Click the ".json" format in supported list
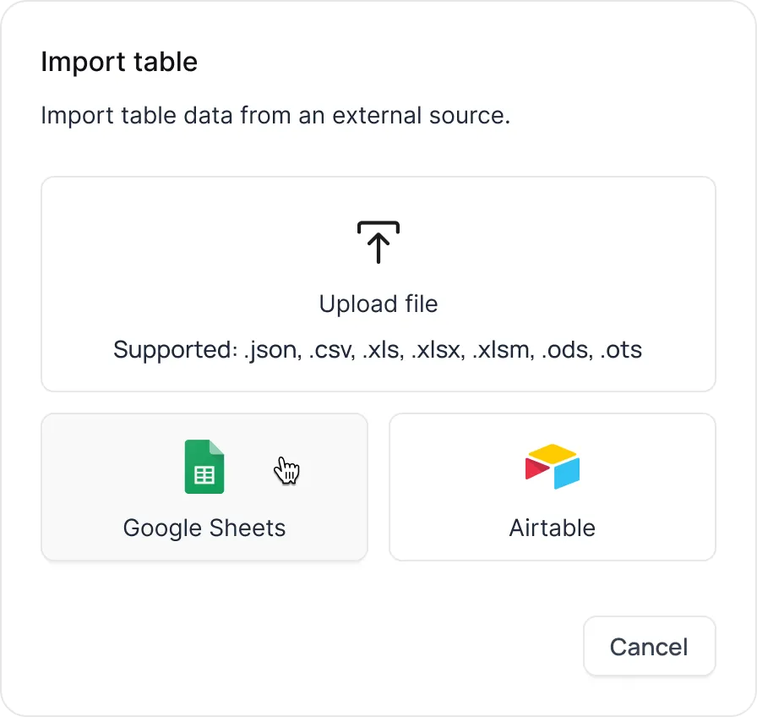Image resolution: width=757 pixels, height=717 pixels. (x=269, y=350)
